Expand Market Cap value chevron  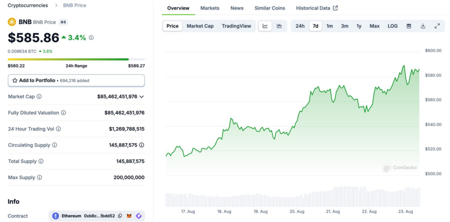[142, 97]
